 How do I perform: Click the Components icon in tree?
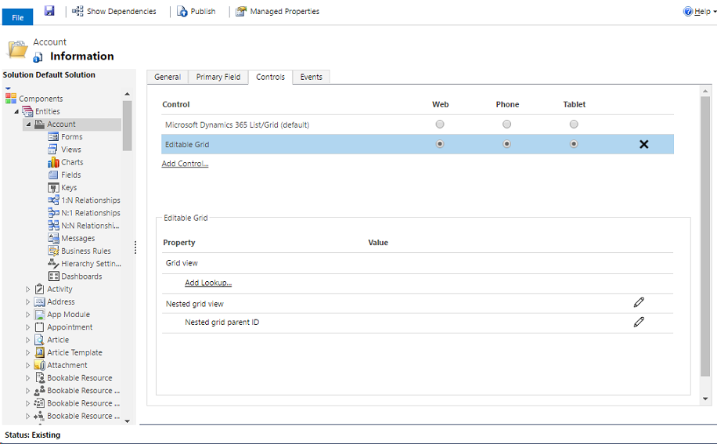tap(10, 99)
